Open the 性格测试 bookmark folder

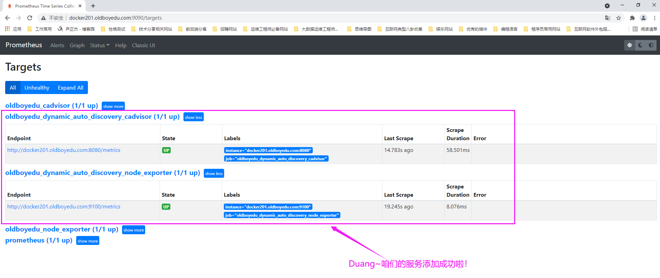point(113,29)
